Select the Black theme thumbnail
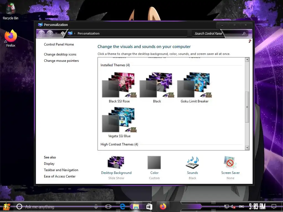The width and height of the screenshot is (283, 212). 157,88
